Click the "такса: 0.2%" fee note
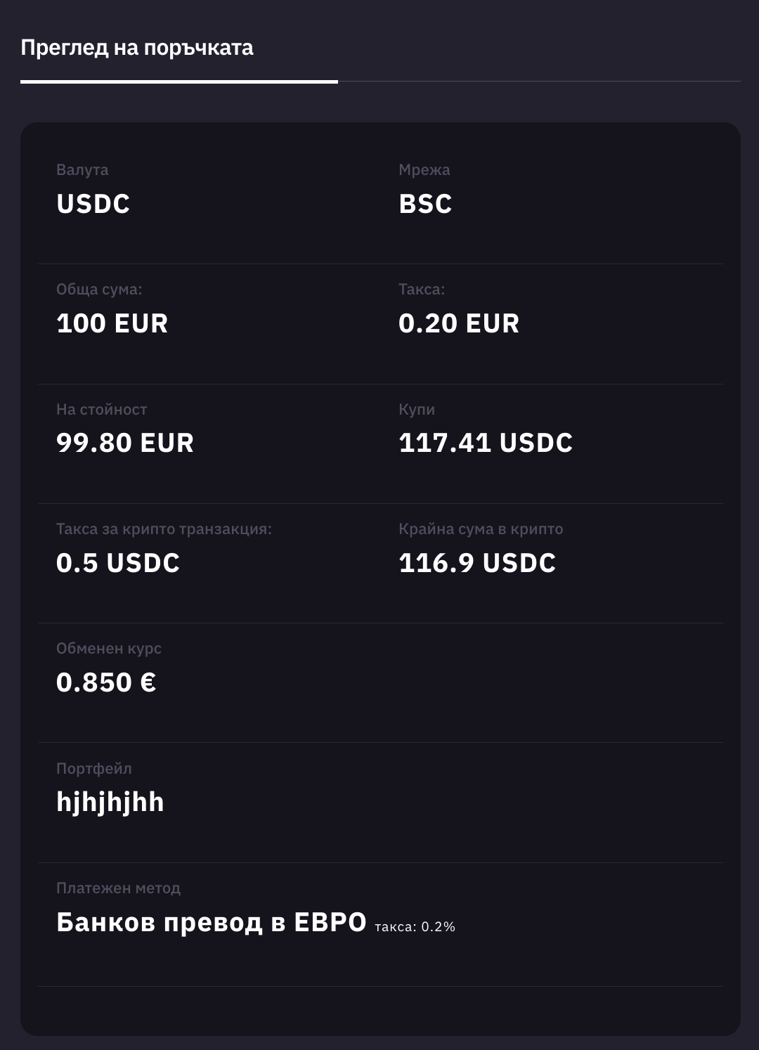 415,927
